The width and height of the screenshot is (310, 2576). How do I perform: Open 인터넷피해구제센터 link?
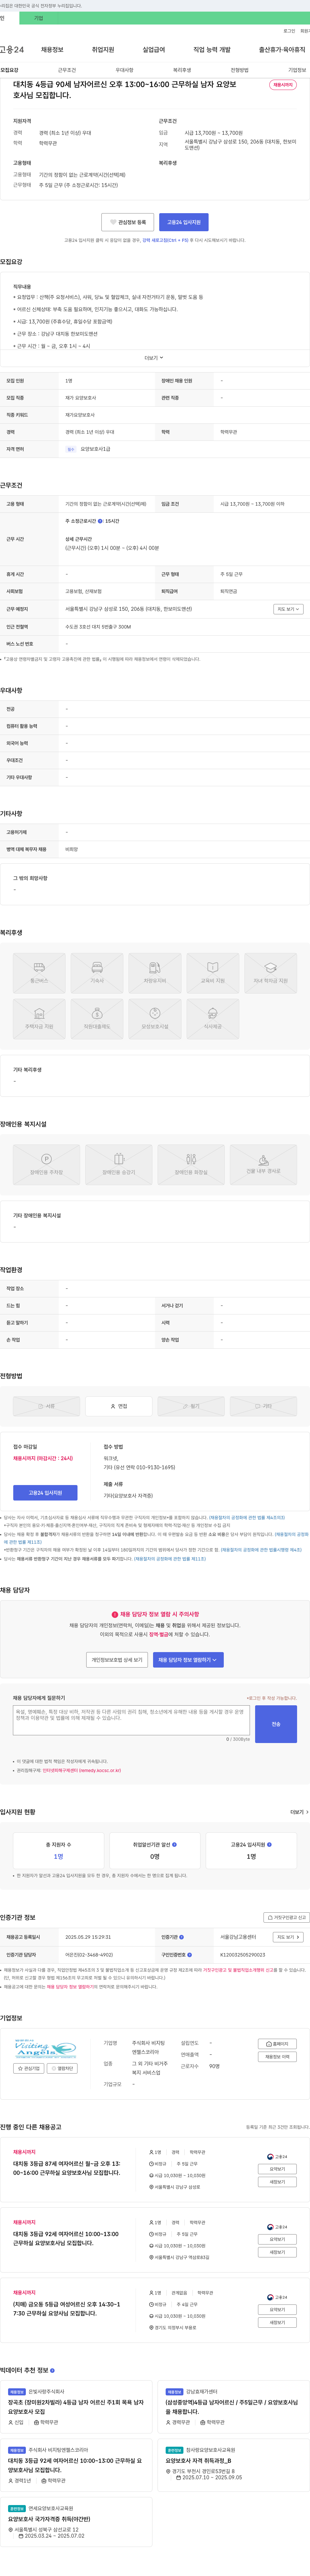(x=82, y=1770)
